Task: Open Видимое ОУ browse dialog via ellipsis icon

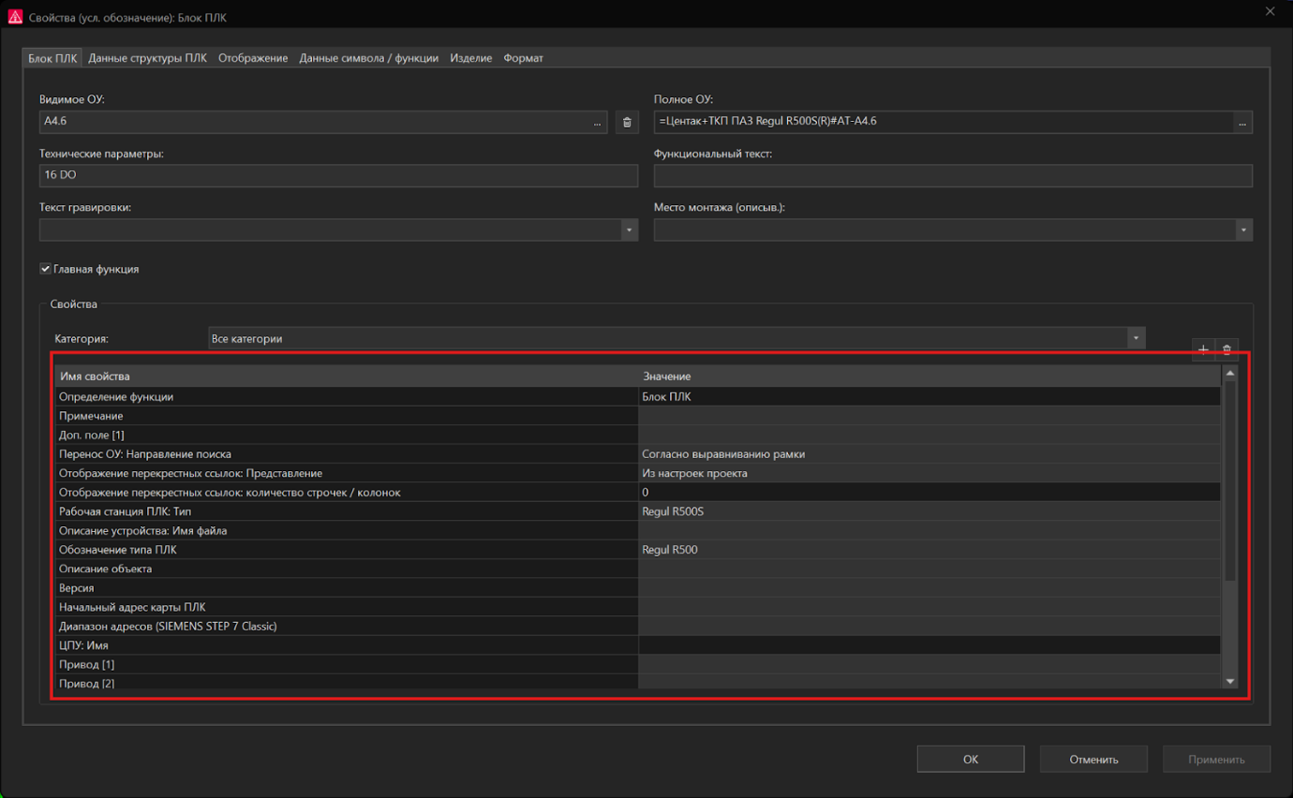Action: [x=598, y=122]
